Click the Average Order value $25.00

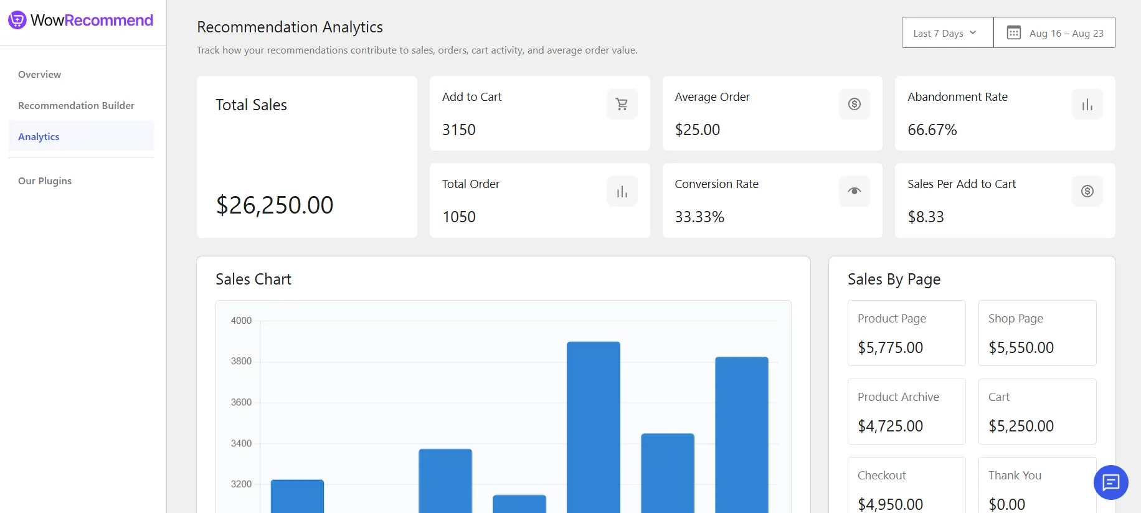coord(698,129)
